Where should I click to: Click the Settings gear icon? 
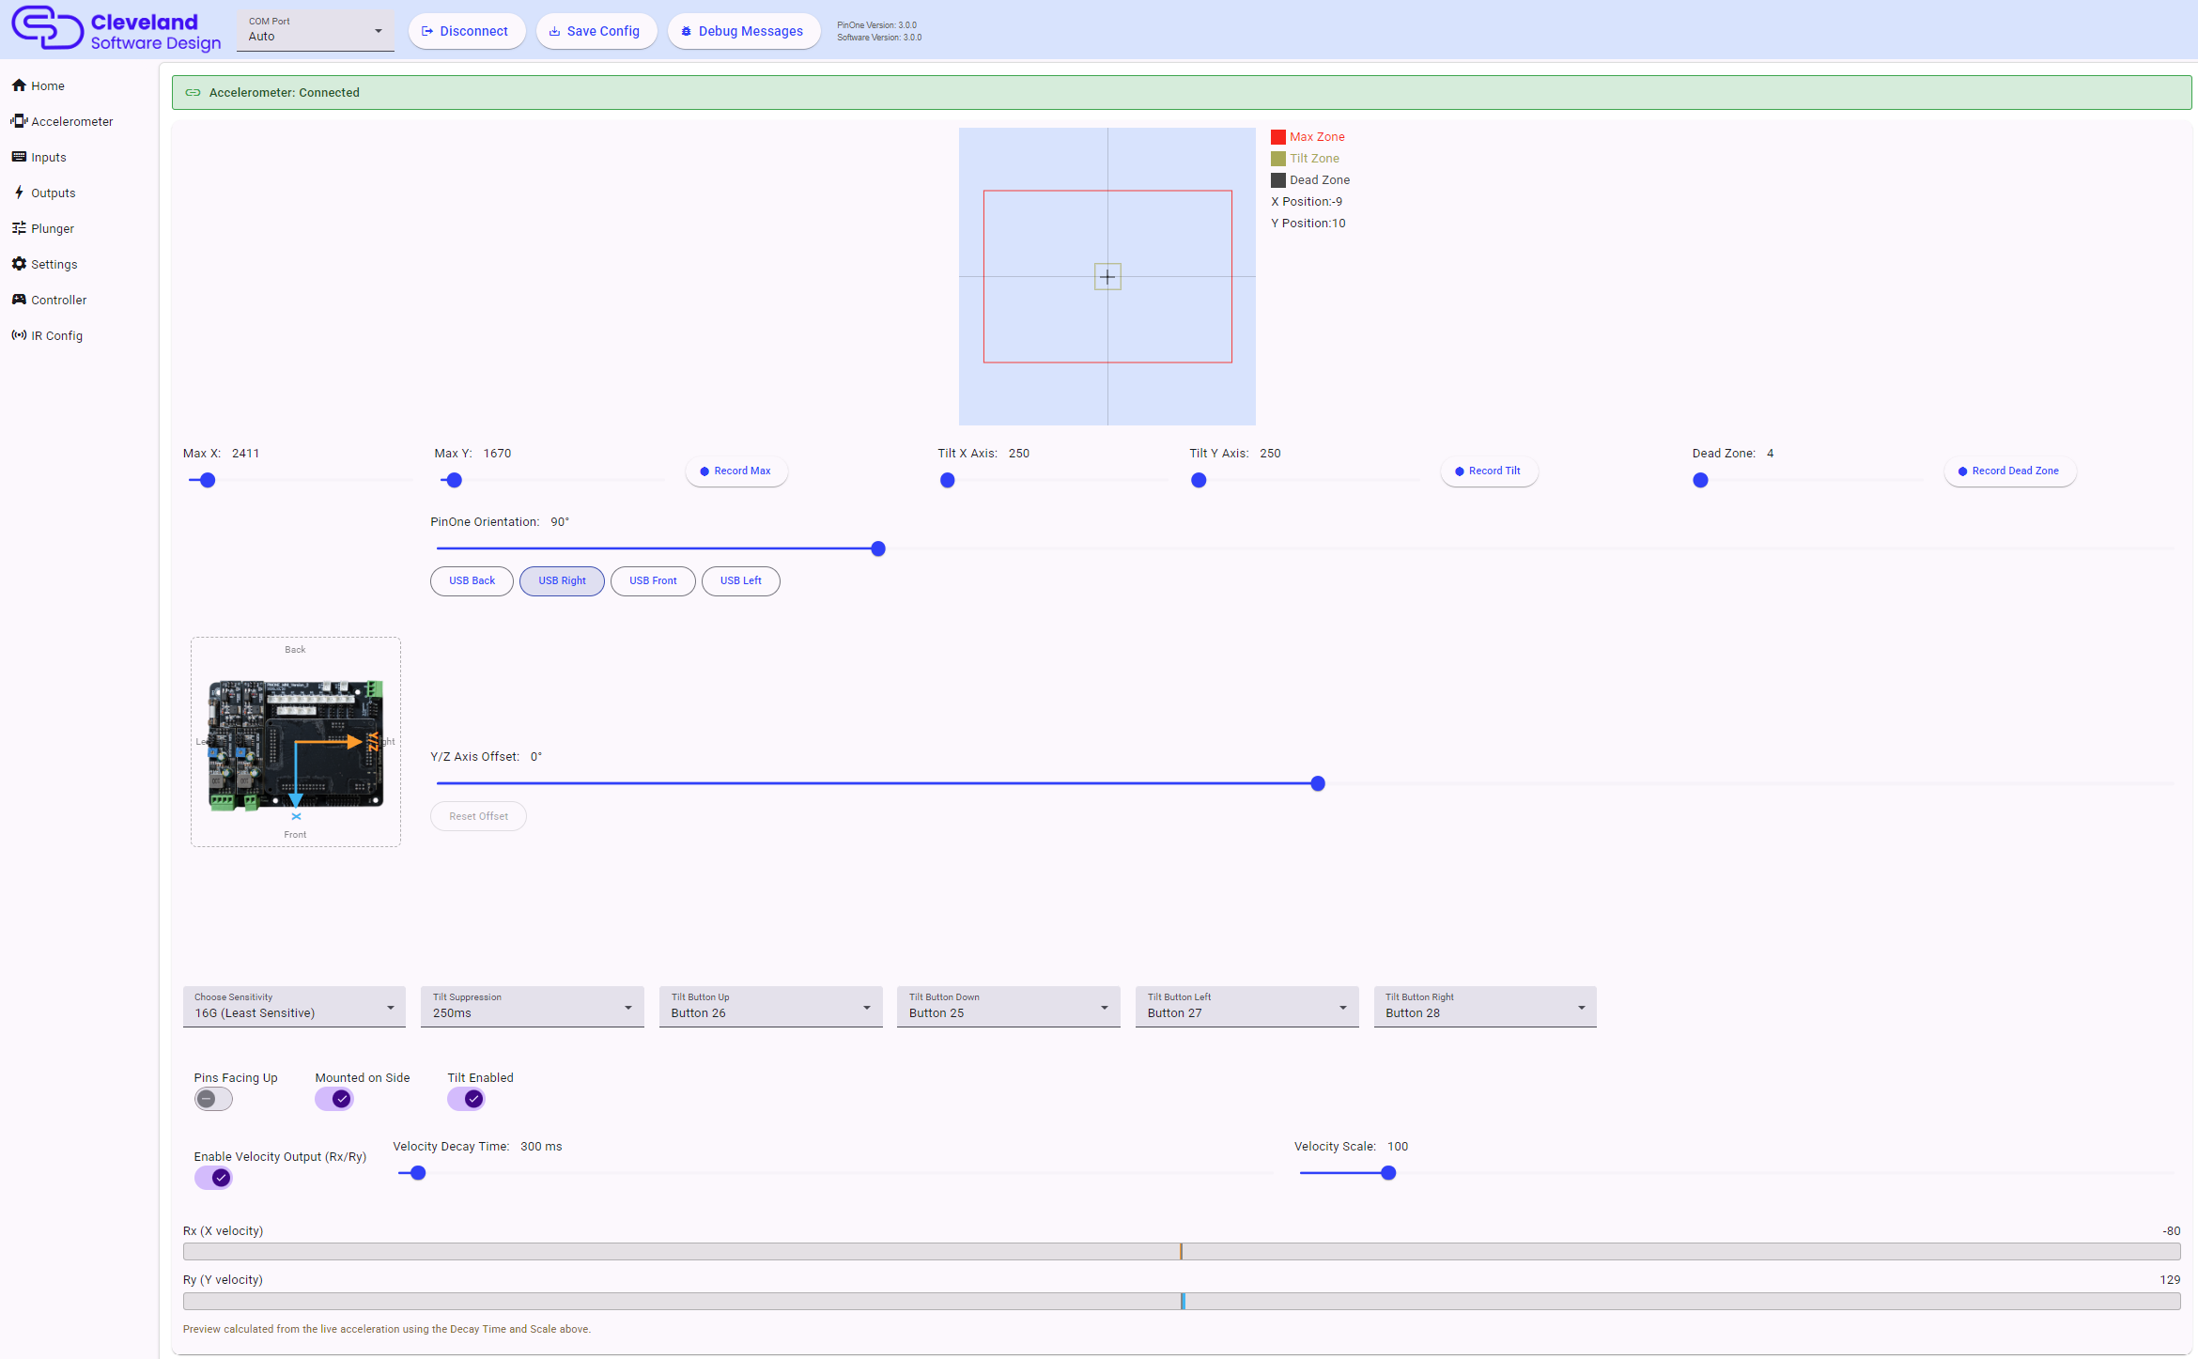tap(19, 264)
